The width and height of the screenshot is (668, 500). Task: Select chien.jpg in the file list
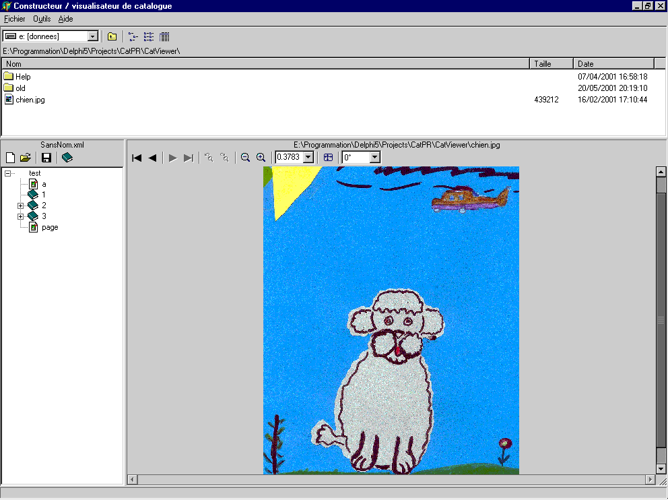(x=30, y=100)
